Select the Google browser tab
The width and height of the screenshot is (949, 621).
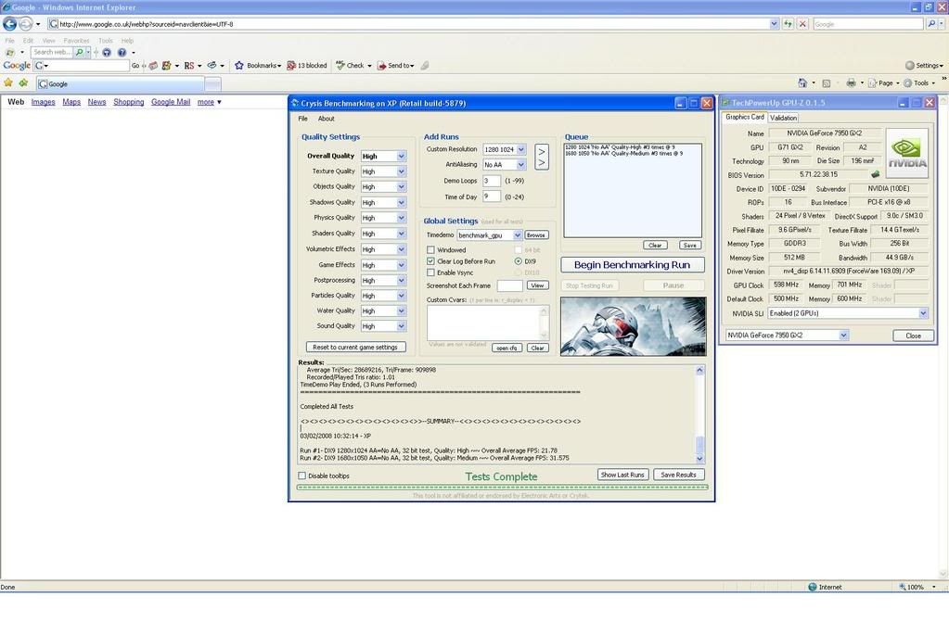(x=121, y=84)
